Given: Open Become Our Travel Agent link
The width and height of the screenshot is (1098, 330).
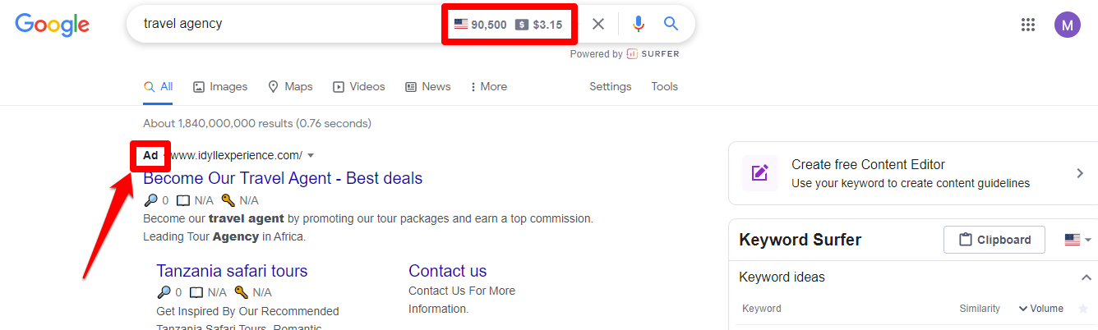Looking at the screenshot, I should [283, 178].
